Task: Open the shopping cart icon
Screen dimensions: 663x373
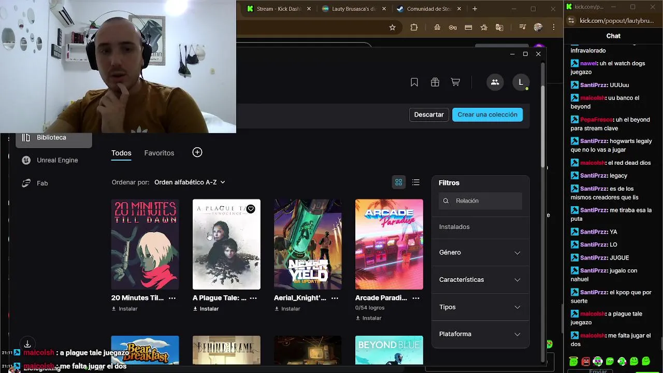Action: pos(455,82)
